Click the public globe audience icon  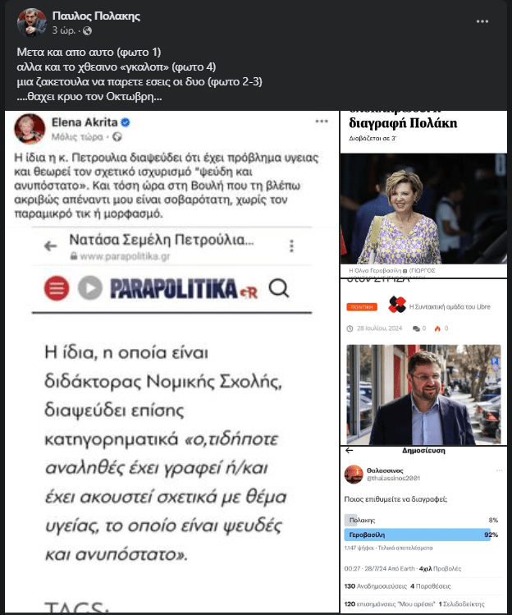(x=87, y=30)
